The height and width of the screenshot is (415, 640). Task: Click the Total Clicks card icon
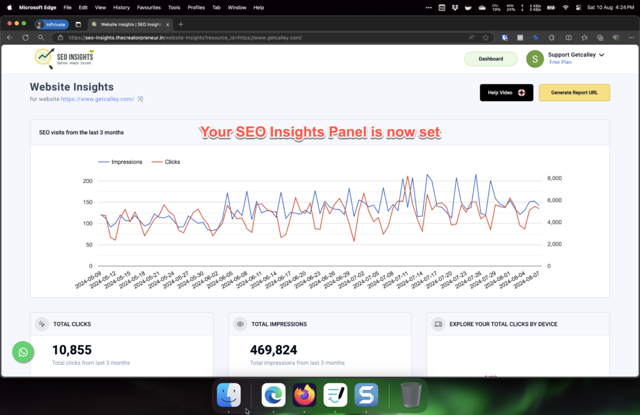click(x=42, y=324)
